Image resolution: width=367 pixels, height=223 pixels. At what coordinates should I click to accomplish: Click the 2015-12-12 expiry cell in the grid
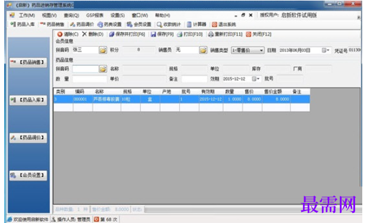[x=211, y=99]
